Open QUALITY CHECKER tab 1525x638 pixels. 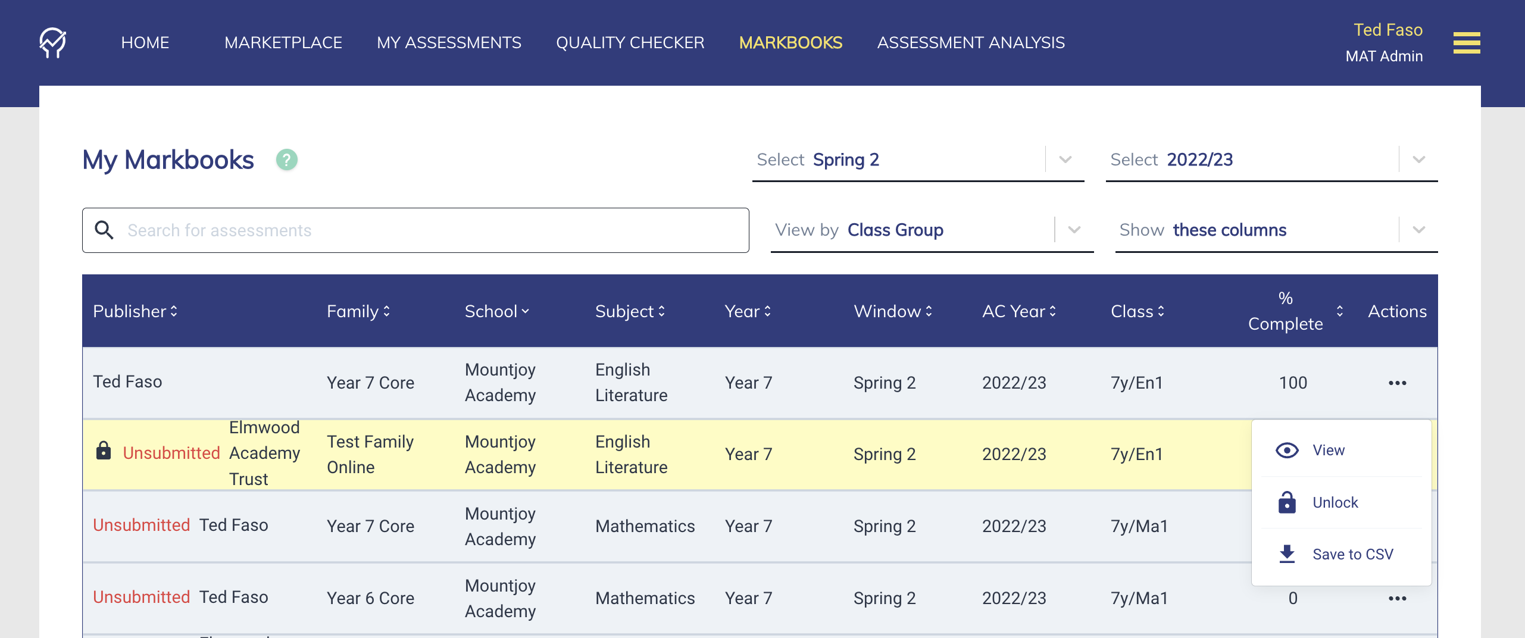(x=630, y=43)
